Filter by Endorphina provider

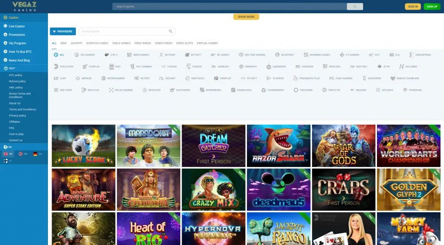[420, 55]
